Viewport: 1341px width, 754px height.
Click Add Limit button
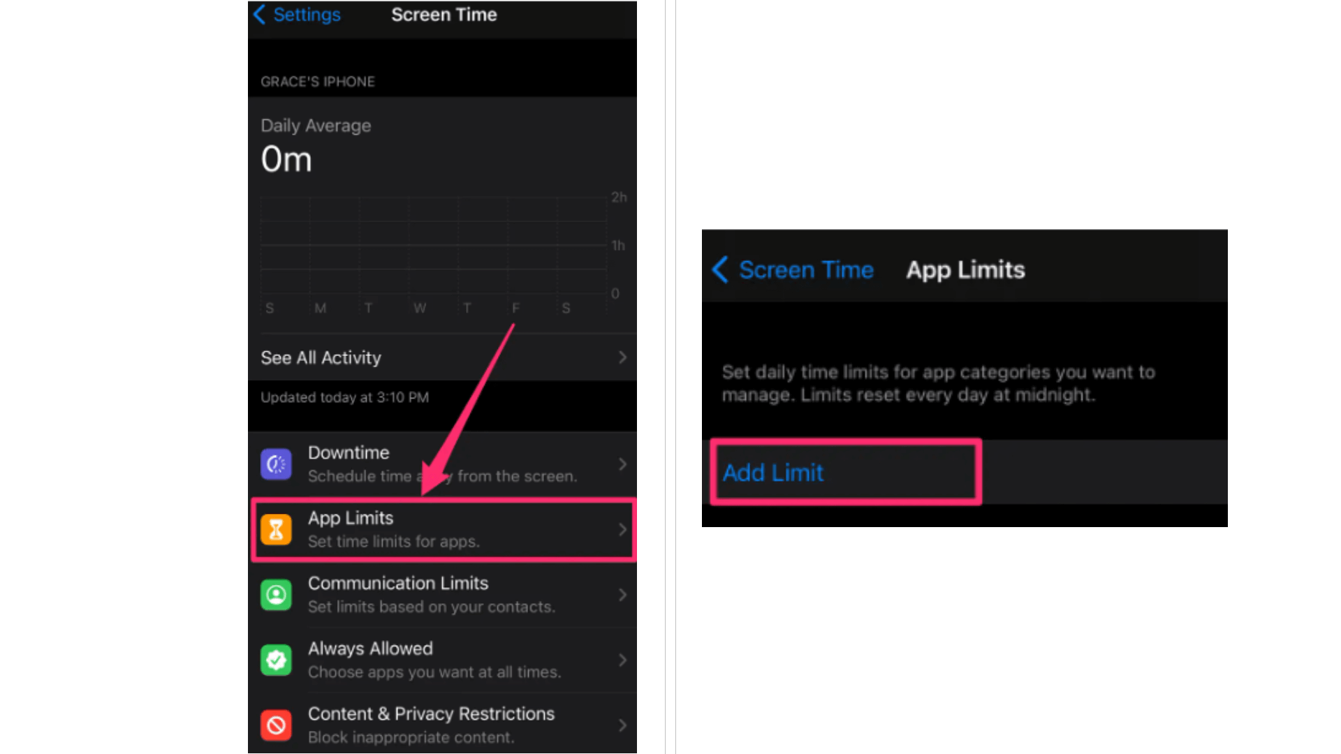pos(844,471)
